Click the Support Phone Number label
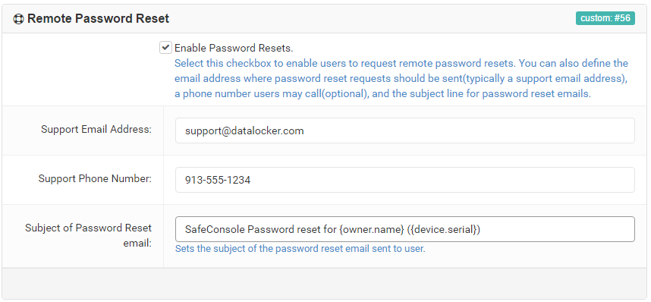 tap(95, 178)
